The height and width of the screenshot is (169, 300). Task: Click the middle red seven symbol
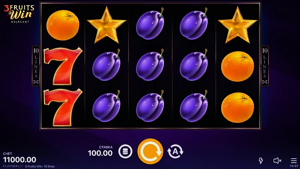pos(63,66)
